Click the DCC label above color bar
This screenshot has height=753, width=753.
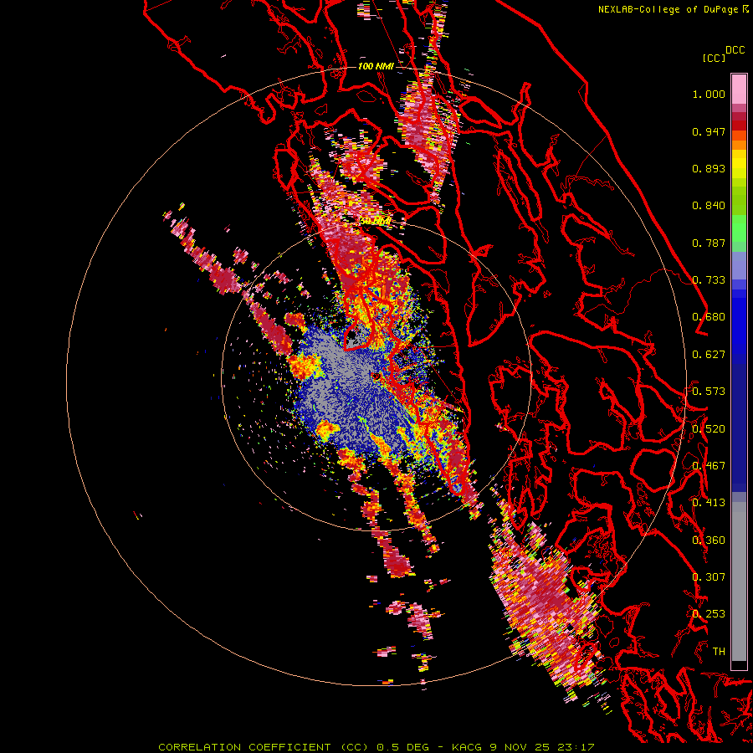point(735,50)
